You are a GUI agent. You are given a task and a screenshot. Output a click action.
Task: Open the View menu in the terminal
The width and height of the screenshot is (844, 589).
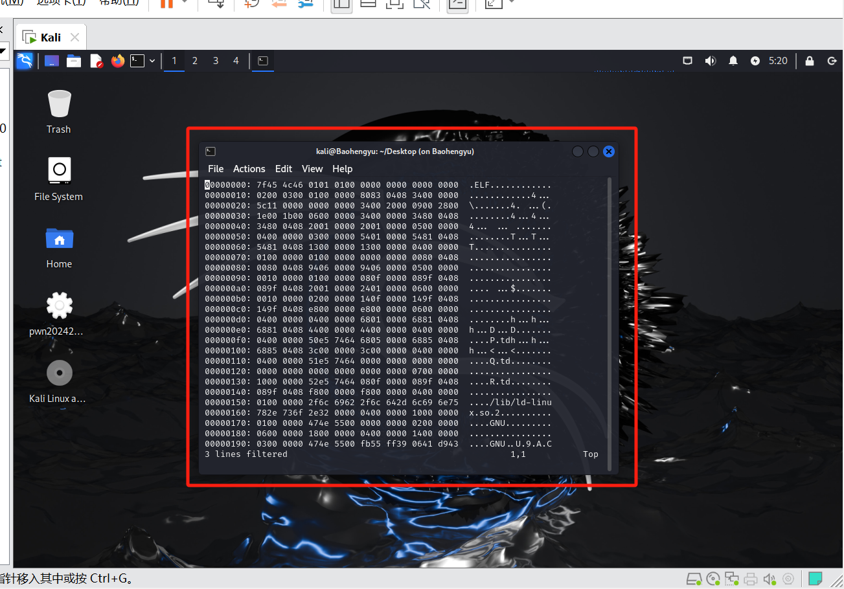(312, 168)
